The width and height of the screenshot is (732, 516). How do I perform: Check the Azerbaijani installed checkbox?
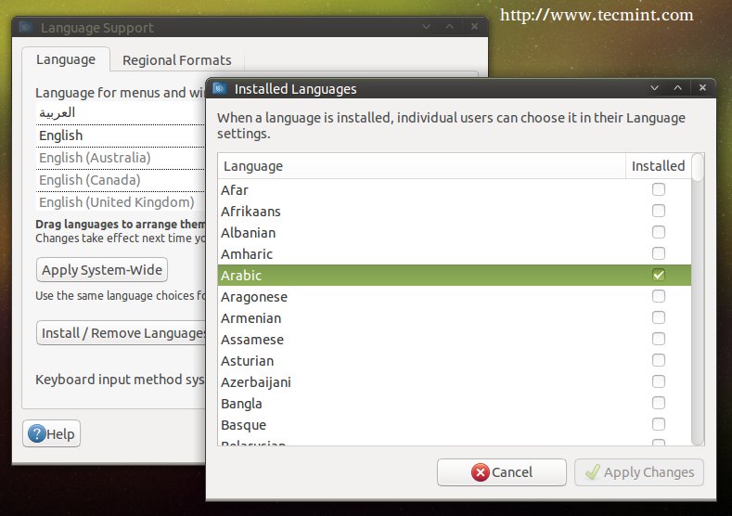point(658,381)
